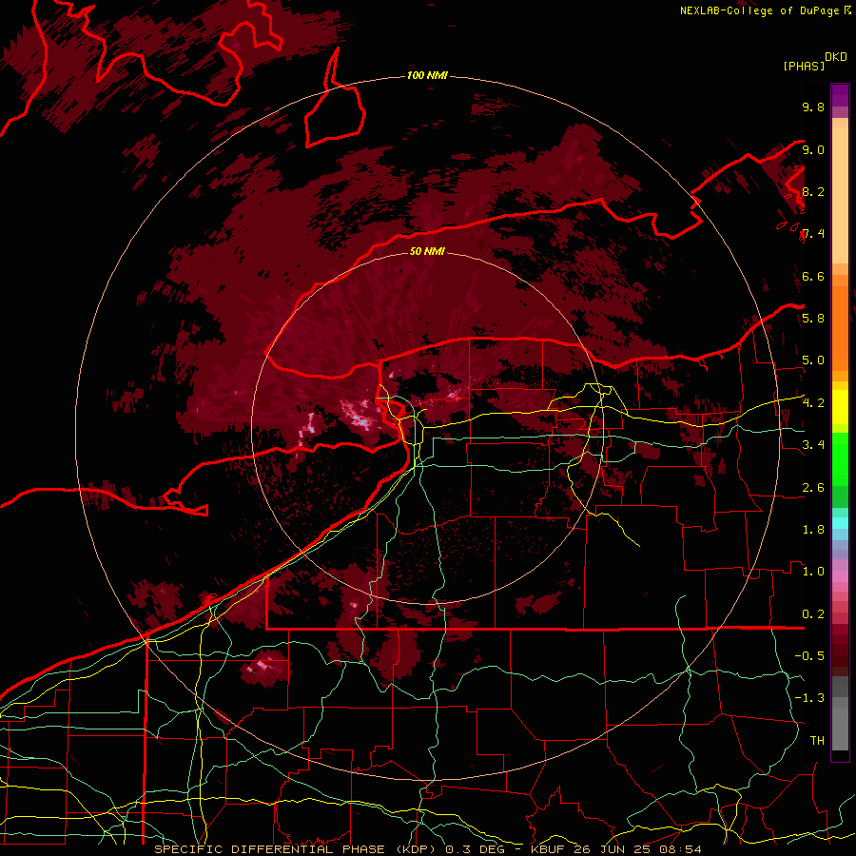This screenshot has width=856, height=856.
Task: Click the -1.3 legend value
Action: pos(809,698)
